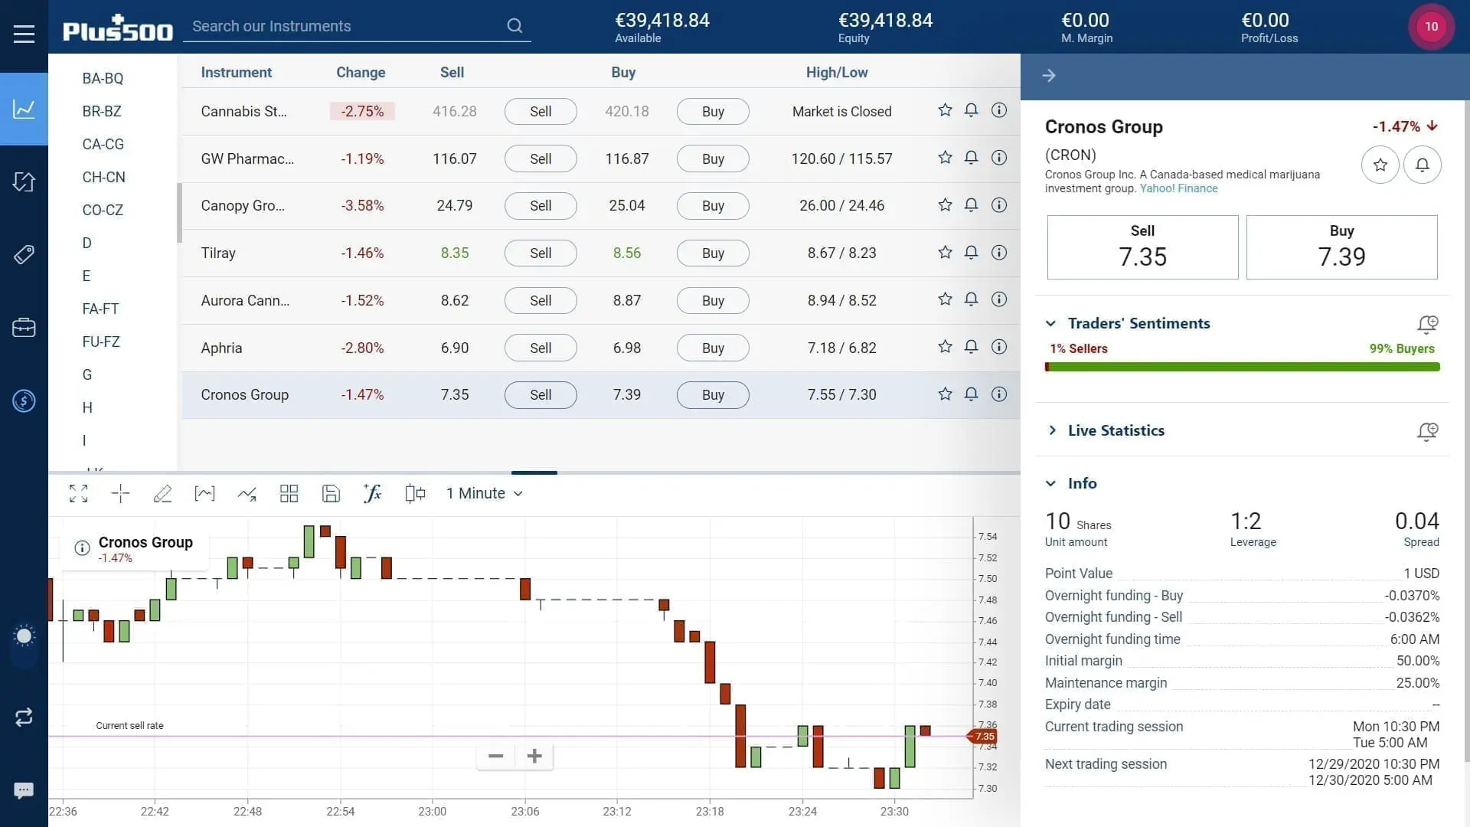Screen dimensions: 1470x827
Task: Expand the Live Statistics section
Action: point(1051,430)
